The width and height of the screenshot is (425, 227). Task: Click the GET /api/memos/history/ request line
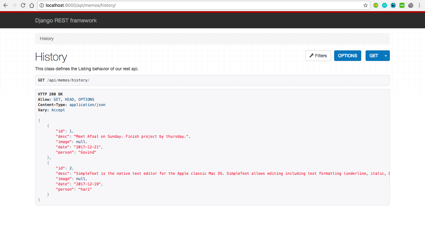(64, 80)
